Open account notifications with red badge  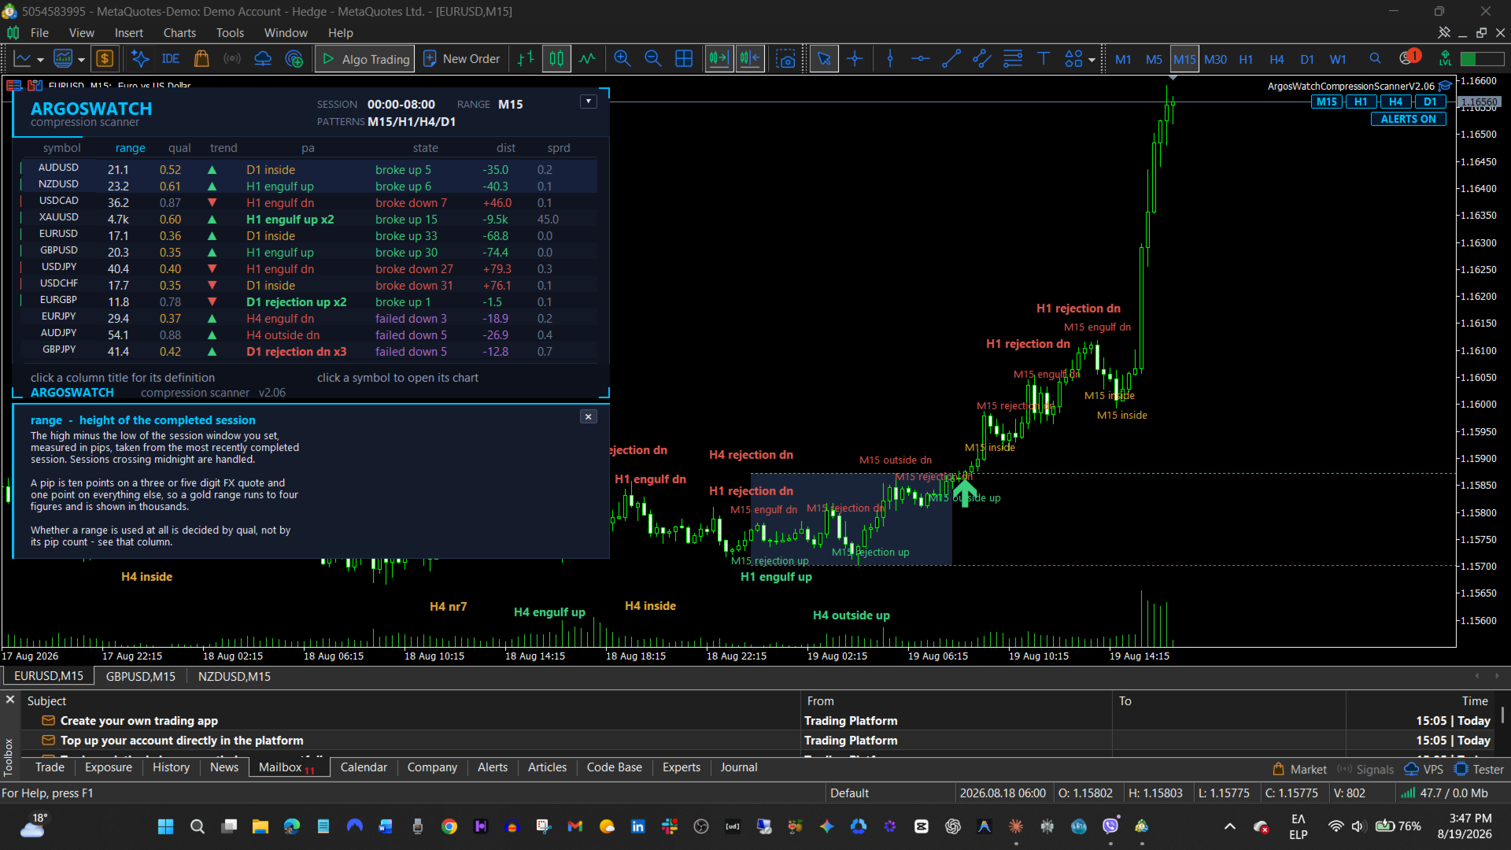pyautogui.click(x=1409, y=57)
